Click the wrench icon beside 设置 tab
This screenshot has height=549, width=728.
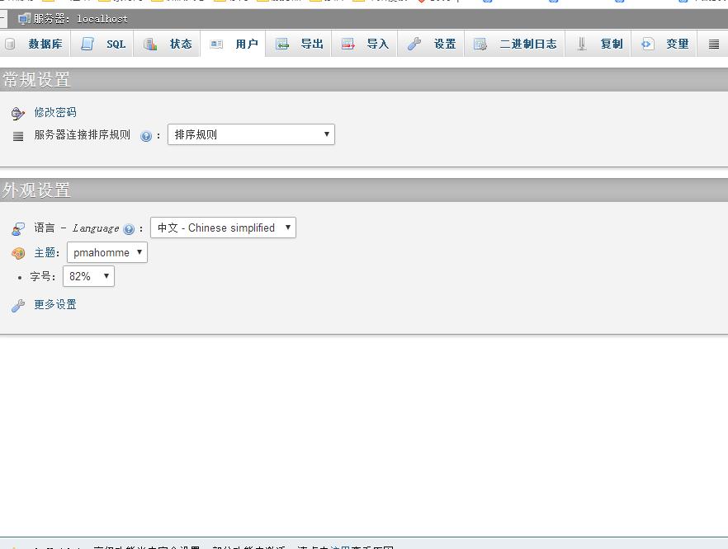[414, 44]
